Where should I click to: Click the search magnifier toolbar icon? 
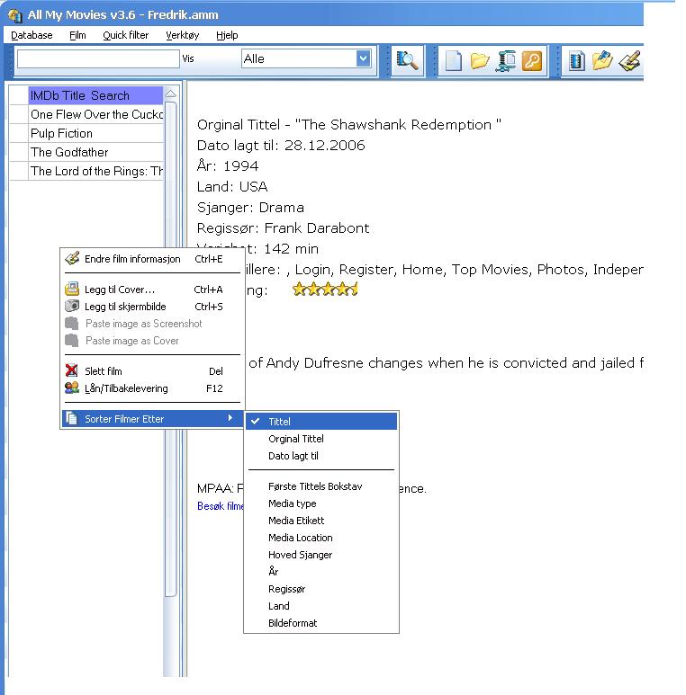[x=407, y=61]
